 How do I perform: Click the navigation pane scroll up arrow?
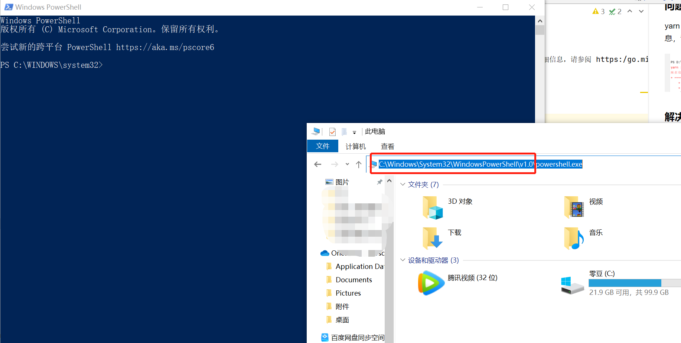coord(389,181)
